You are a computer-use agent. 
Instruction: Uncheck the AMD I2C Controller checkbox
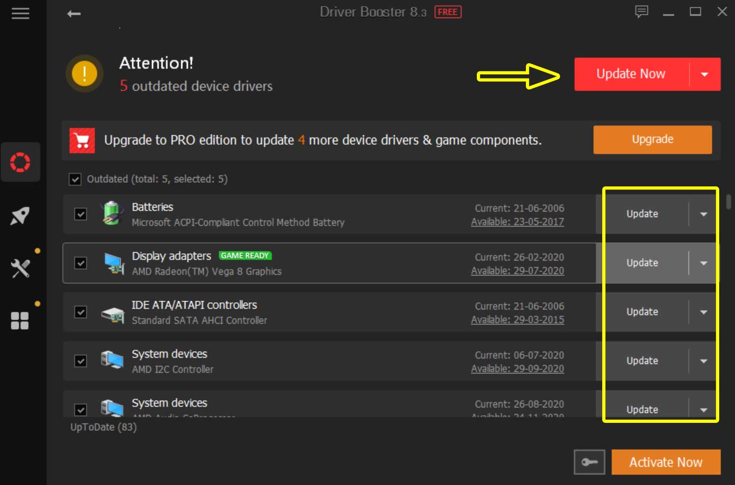tap(81, 361)
